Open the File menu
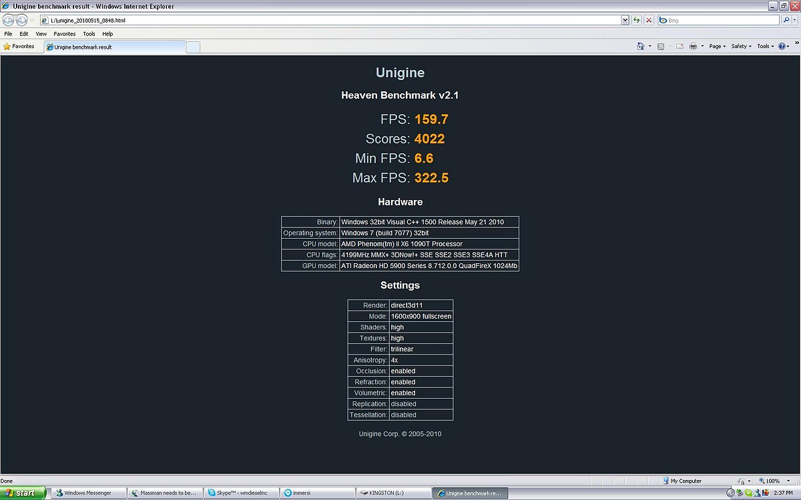This screenshot has width=801, height=500. 8,33
